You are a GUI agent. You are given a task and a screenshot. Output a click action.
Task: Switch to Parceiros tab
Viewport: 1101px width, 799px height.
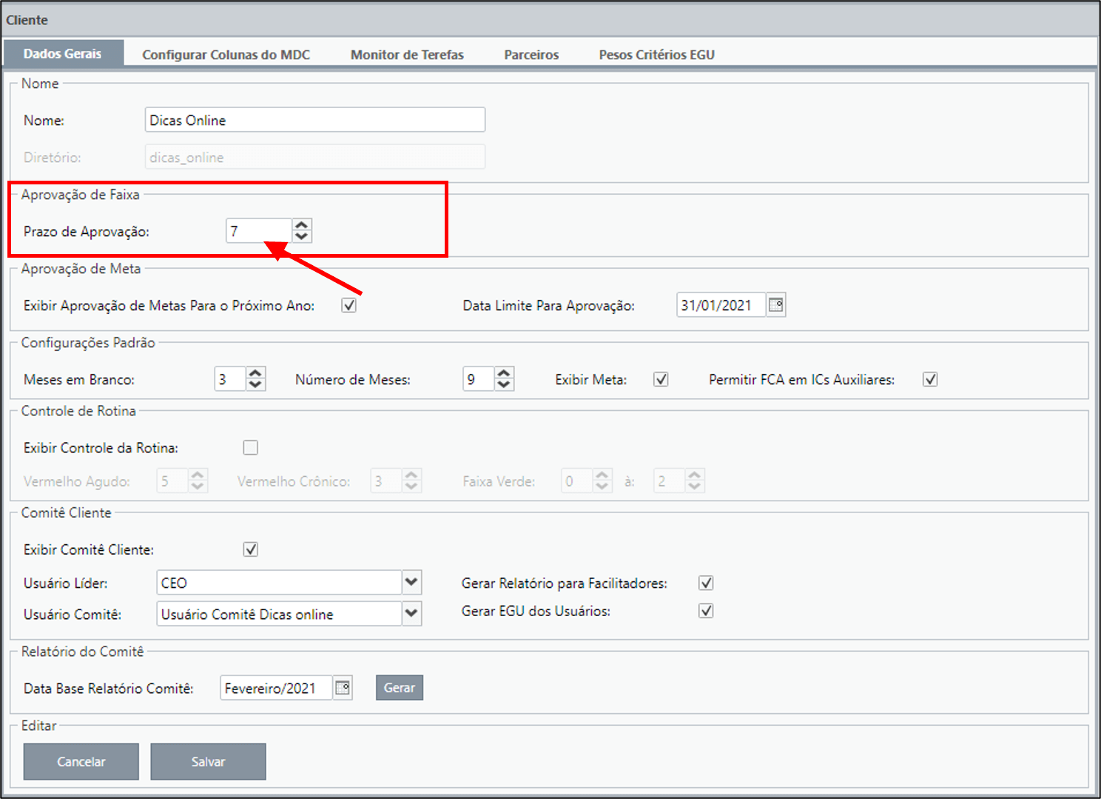pos(531,55)
